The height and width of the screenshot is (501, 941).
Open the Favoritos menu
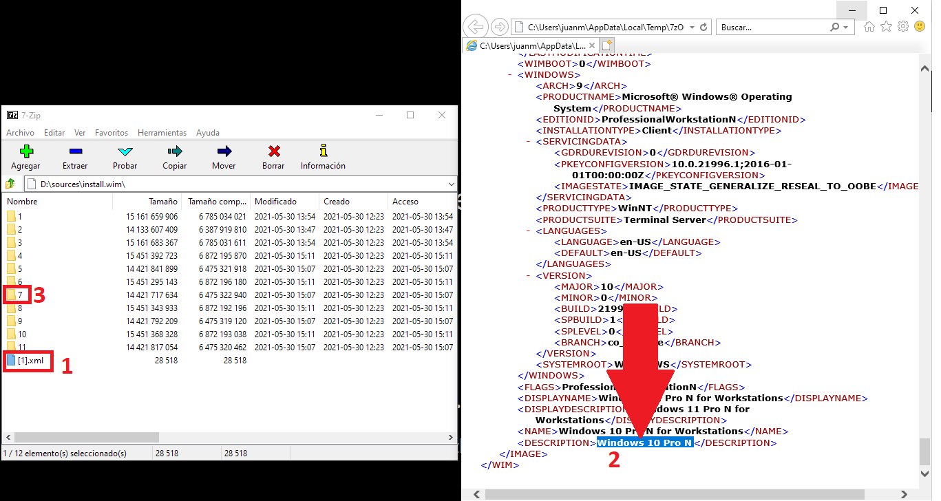112,133
